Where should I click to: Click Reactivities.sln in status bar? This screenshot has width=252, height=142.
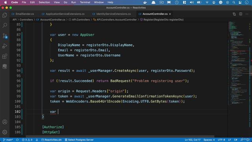(x=52, y=140)
